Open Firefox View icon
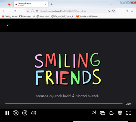The width and height of the screenshot is (136, 122). tap(9, 4)
